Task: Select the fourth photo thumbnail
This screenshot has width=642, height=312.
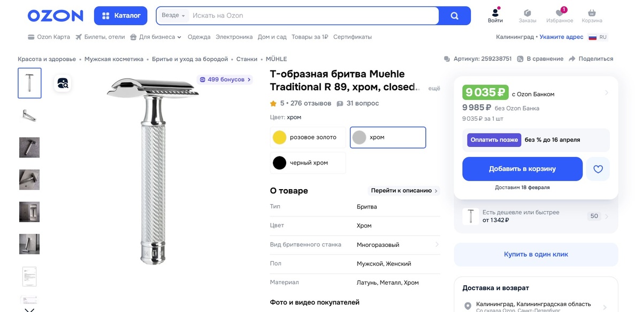Action: point(29,180)
